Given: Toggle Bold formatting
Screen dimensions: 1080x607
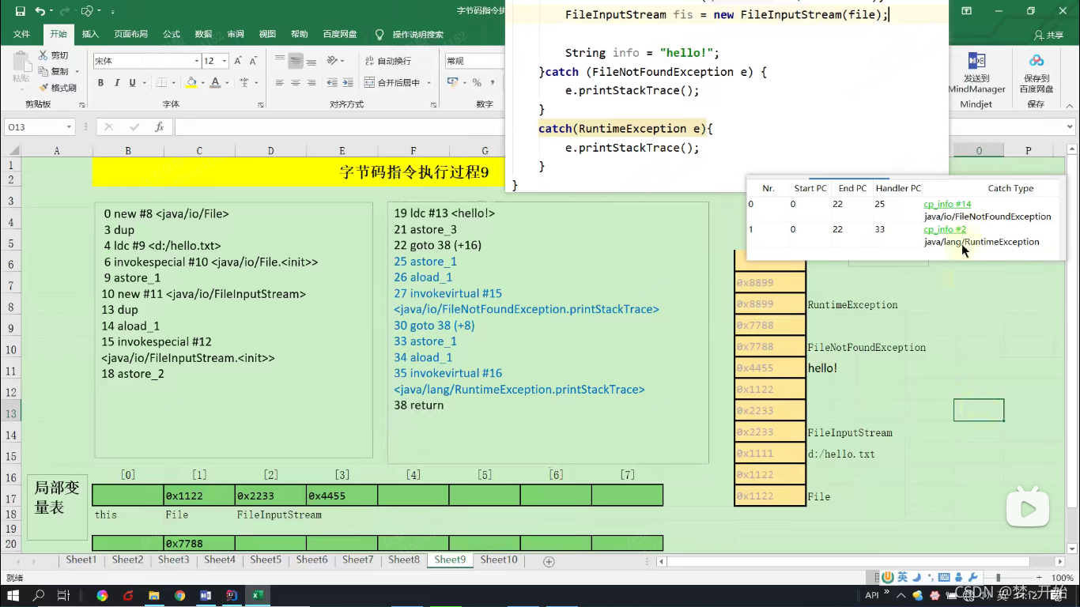Looking at the screenshot, I should [100, 83].
